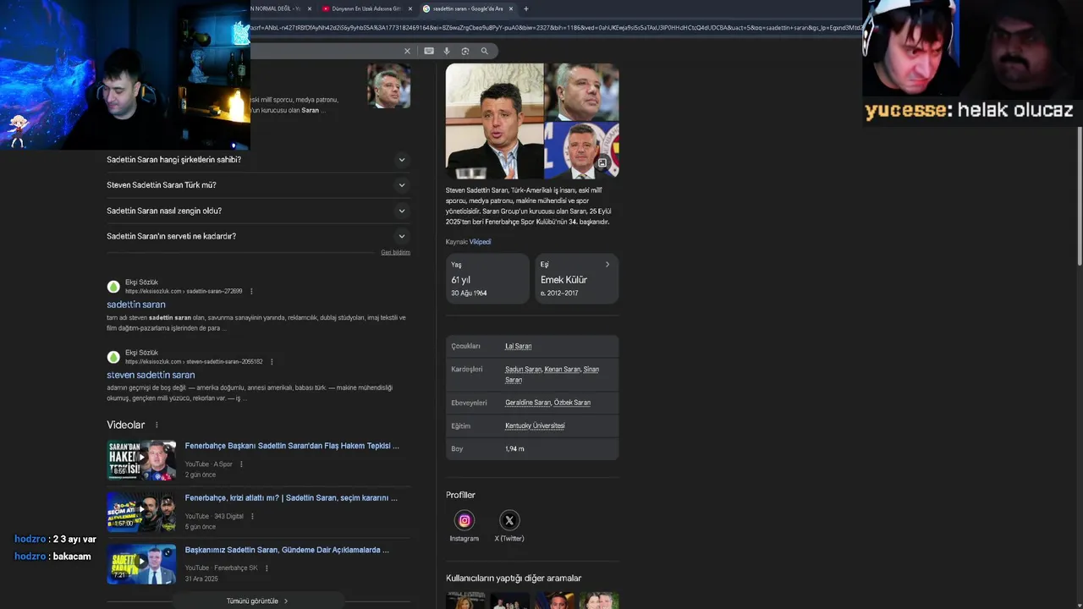This screenshot has height=609, width=1083.
Task: Open 'Lal Saran' children link
Action: coord(518,346)
